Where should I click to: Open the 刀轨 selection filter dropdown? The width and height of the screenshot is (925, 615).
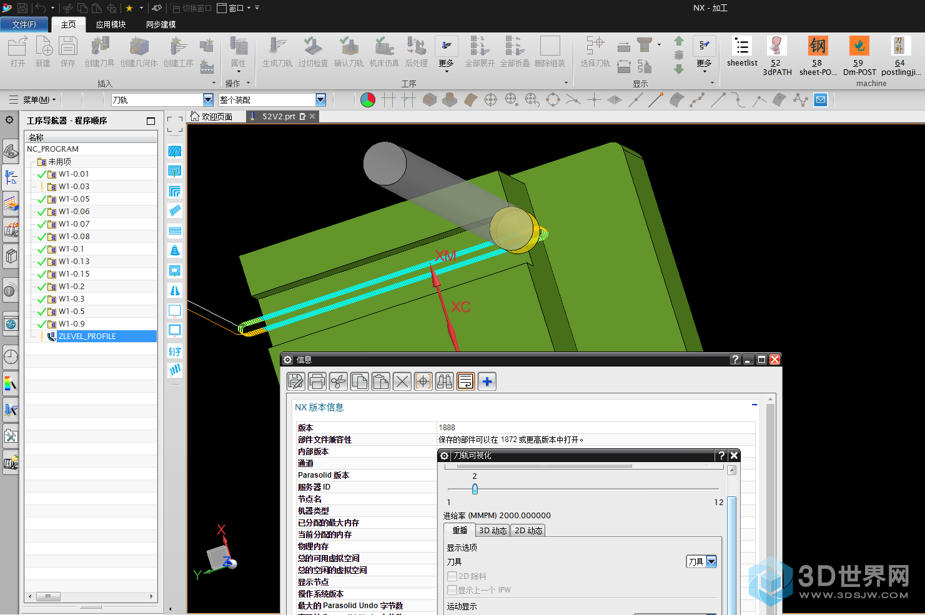[x=209, y=100]
